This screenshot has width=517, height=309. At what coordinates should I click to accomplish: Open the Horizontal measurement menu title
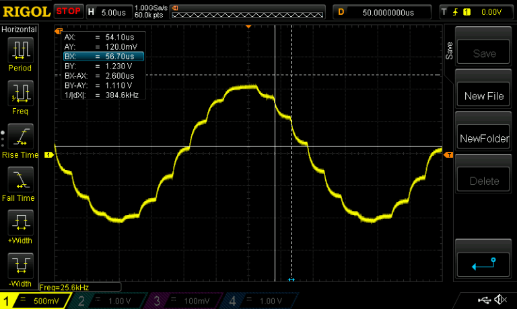[19, 30]
